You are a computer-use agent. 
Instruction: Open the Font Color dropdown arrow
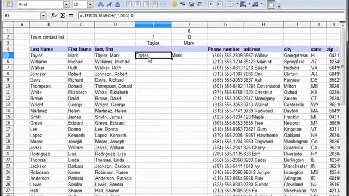(262, 4)
